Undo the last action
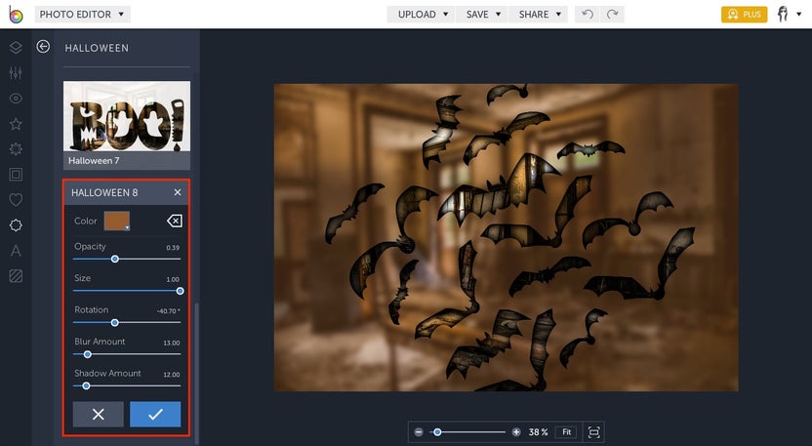Image resolution: width=812 pixels, height=446 pixels. pyautogui.click(x=588, y=14)
